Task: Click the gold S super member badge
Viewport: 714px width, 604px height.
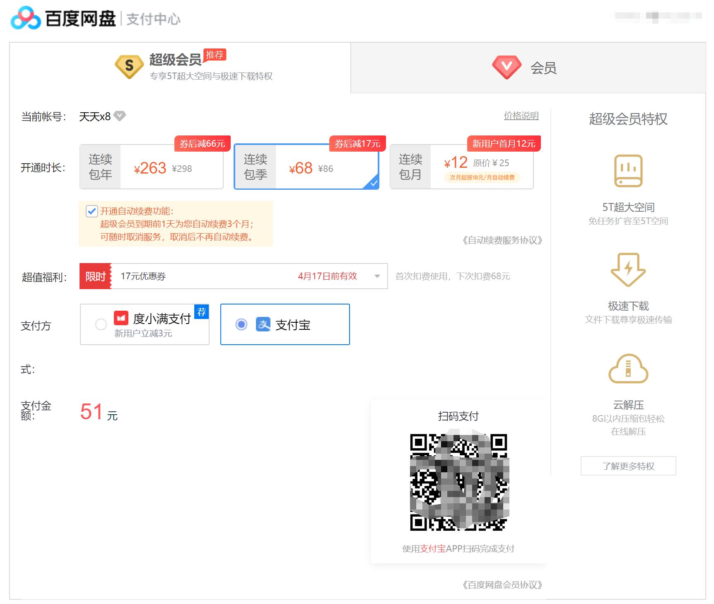Action: (x=129, y=66)
